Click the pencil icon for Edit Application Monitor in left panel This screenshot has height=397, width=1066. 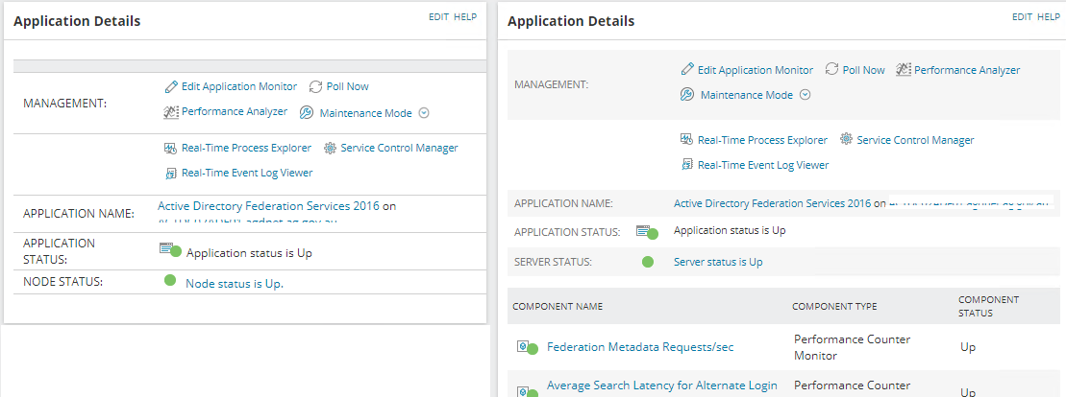tap(171, 86)
